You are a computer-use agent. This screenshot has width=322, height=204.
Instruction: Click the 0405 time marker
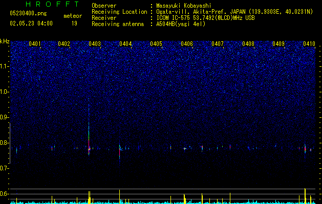156,44
